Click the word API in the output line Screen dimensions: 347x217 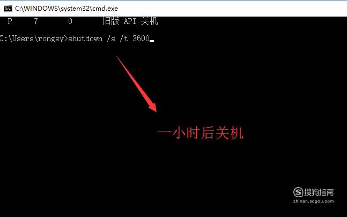tap(130, 21)
